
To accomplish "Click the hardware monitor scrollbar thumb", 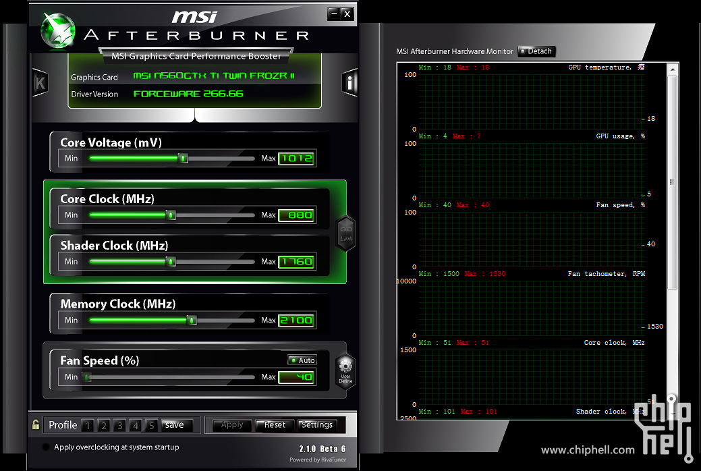I will click(672, 182).
